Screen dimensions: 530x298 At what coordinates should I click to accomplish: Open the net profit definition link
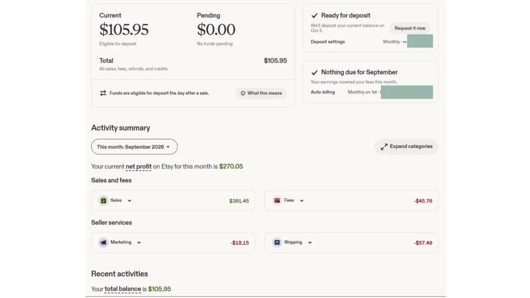coord(139,167)
